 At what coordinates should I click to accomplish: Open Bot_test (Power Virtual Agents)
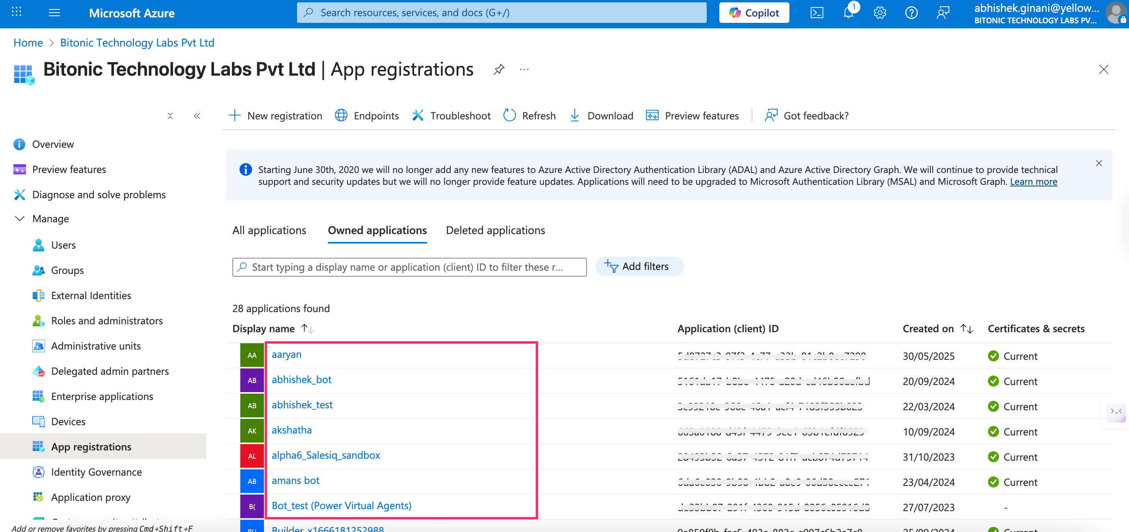[342, 506]
